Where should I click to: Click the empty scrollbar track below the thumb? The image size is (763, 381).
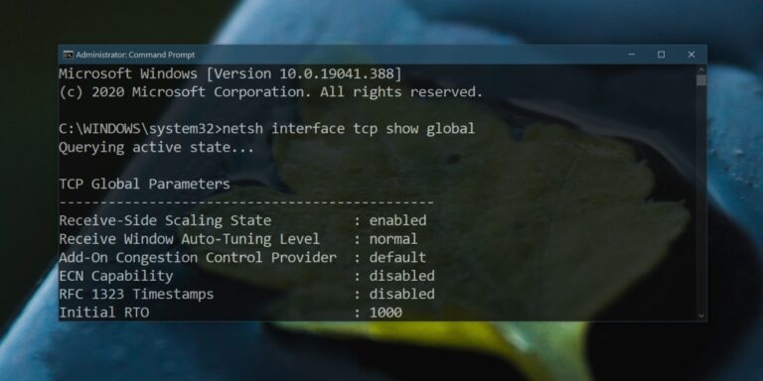click(x=701, y=199)
